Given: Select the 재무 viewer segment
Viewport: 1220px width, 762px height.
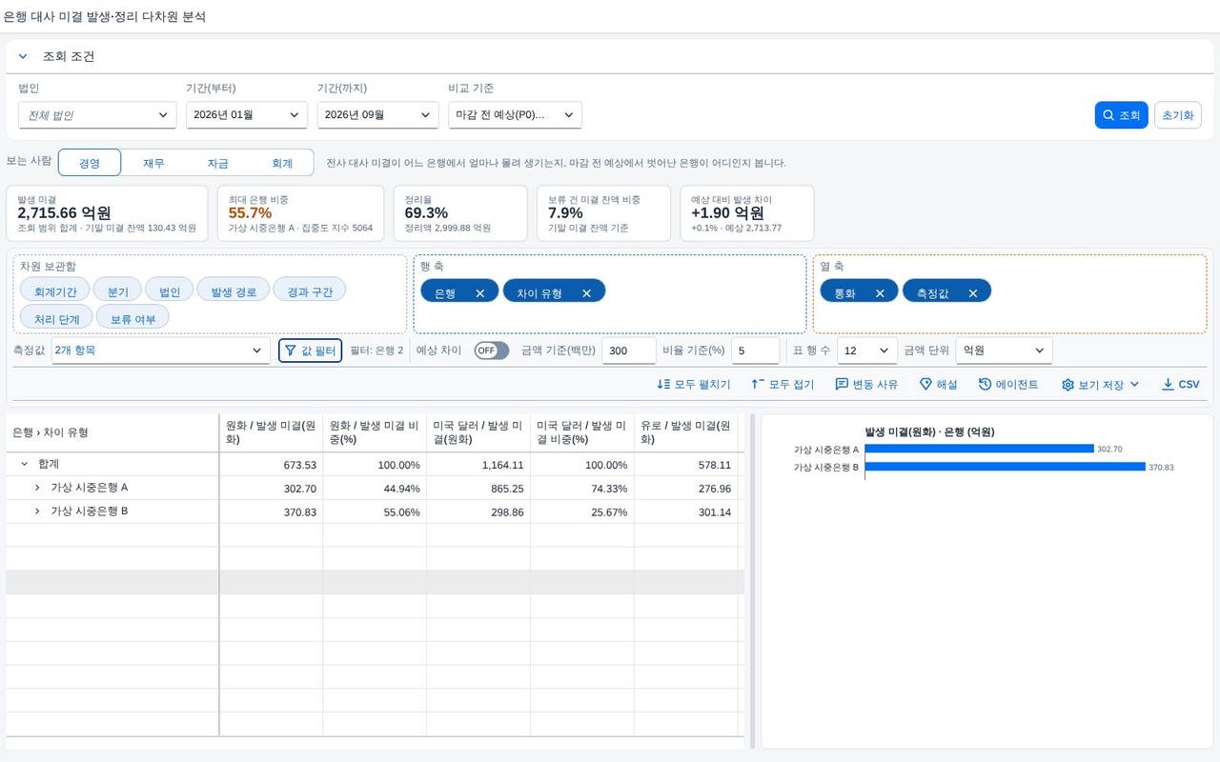Looking at the screenshot, I should click(153, 163).
